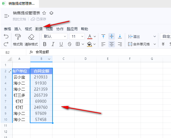
Task: Align cell content to bottom
Action: (120, 36)
